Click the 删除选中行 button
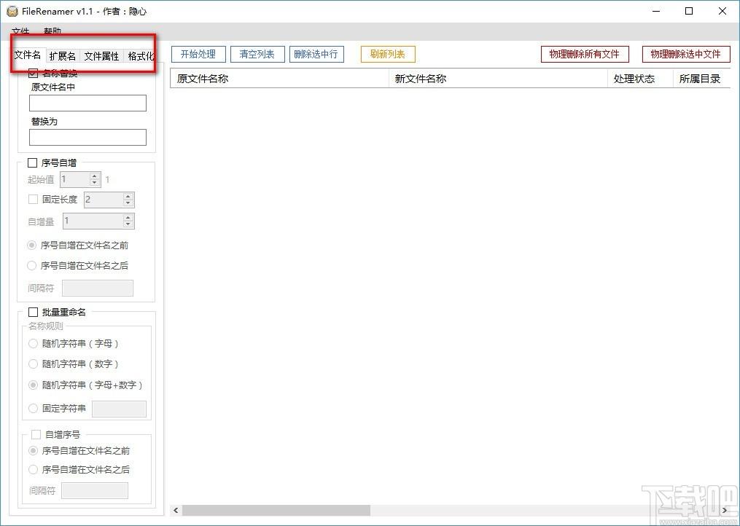This screenshot has height=526, width=740. point(316,54)
